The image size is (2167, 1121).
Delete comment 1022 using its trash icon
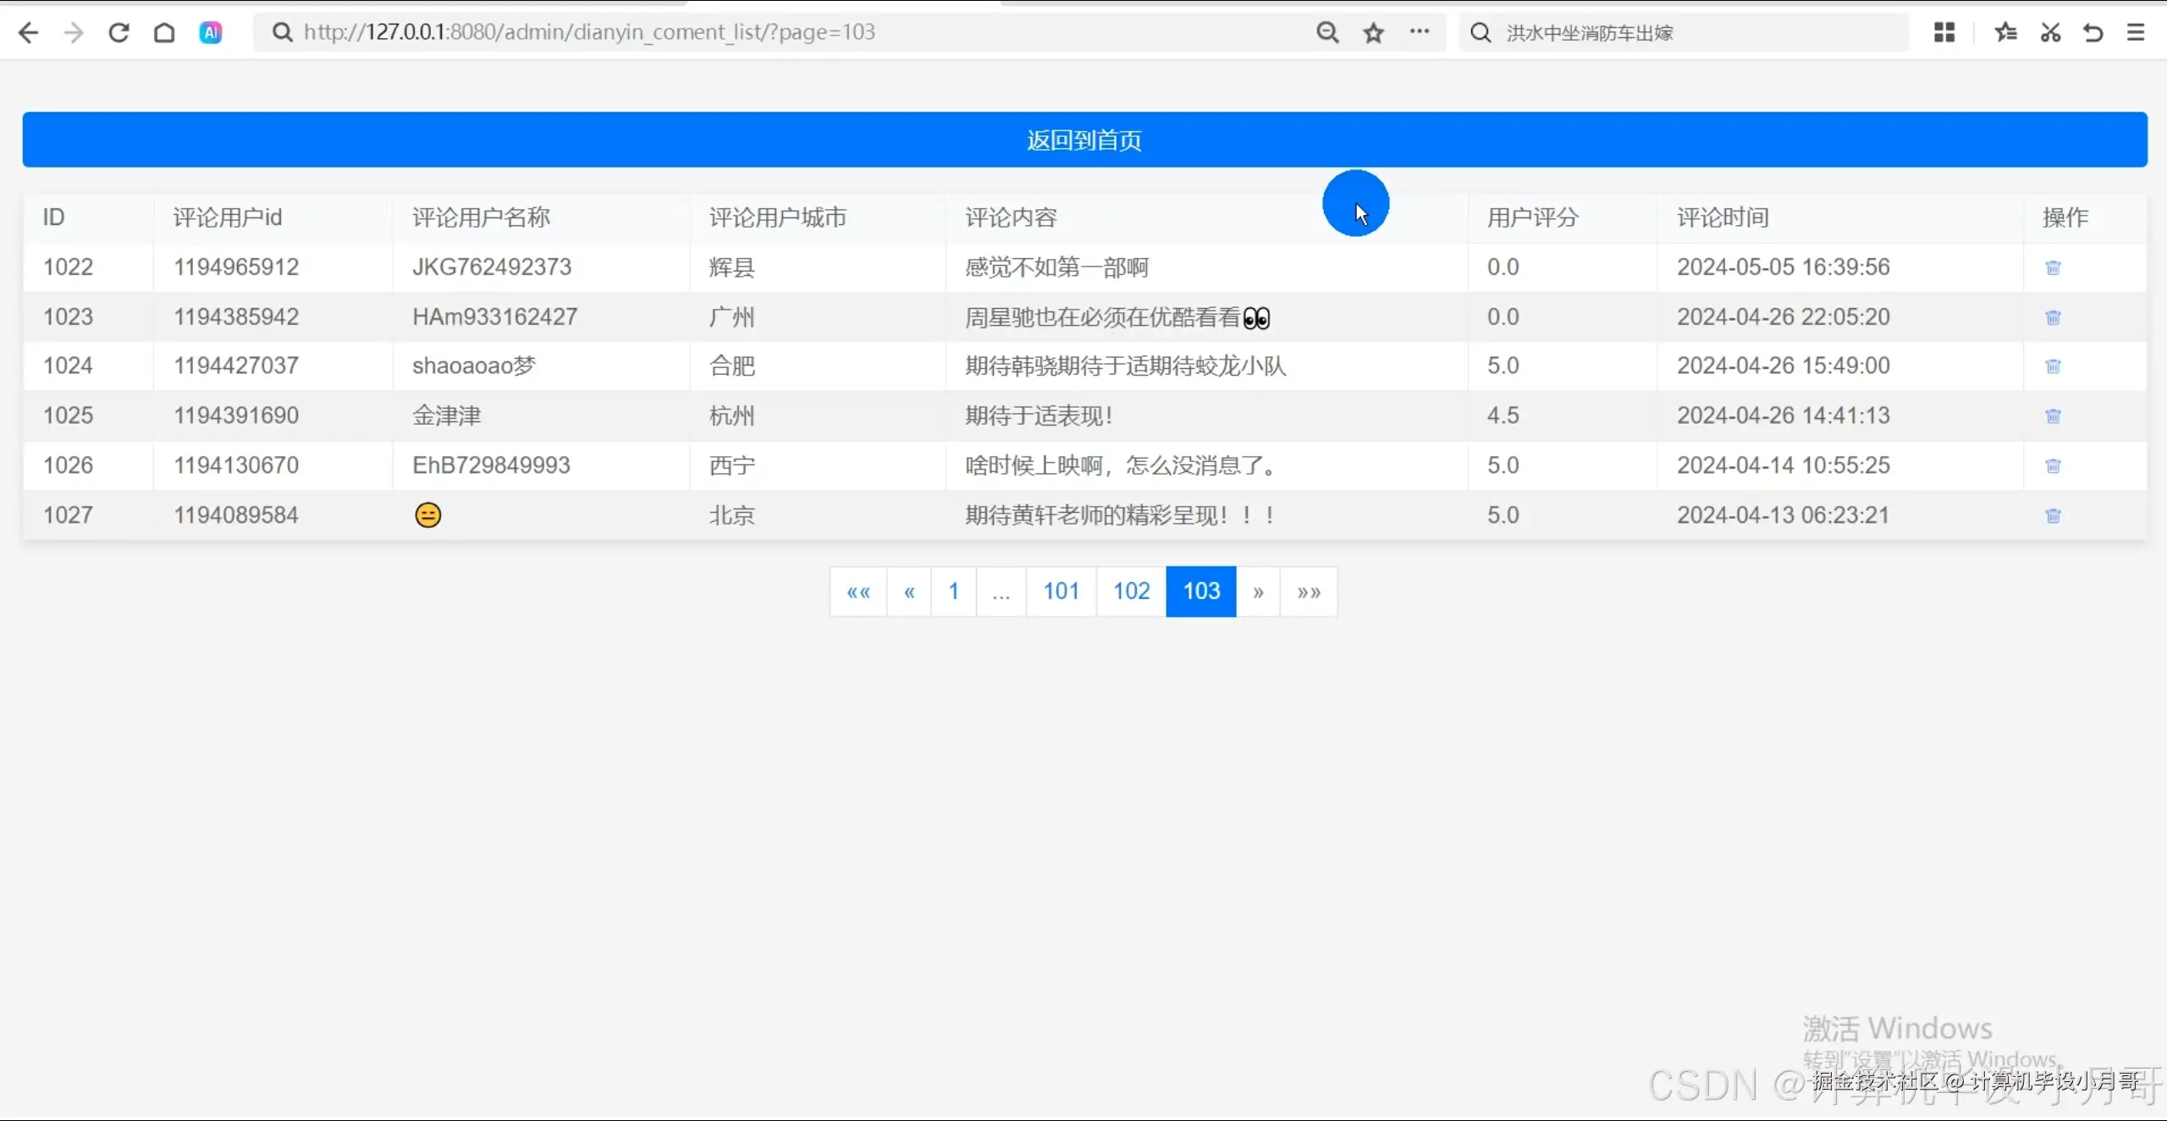tap(2053, 267)
